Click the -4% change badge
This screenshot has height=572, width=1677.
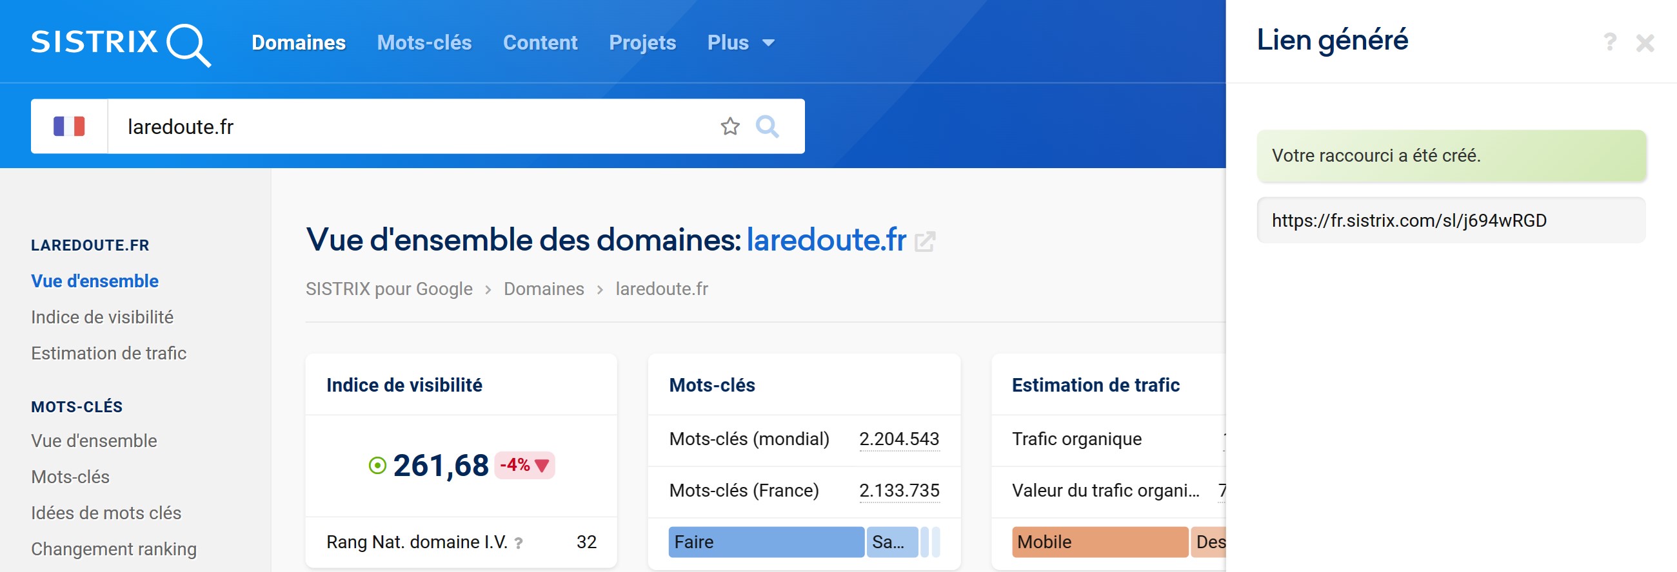pos(524,466)
